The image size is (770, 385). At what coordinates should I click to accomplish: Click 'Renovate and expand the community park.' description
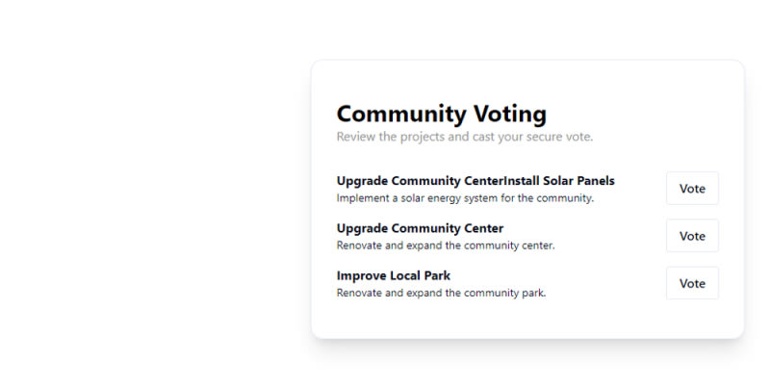pos(441,293)
